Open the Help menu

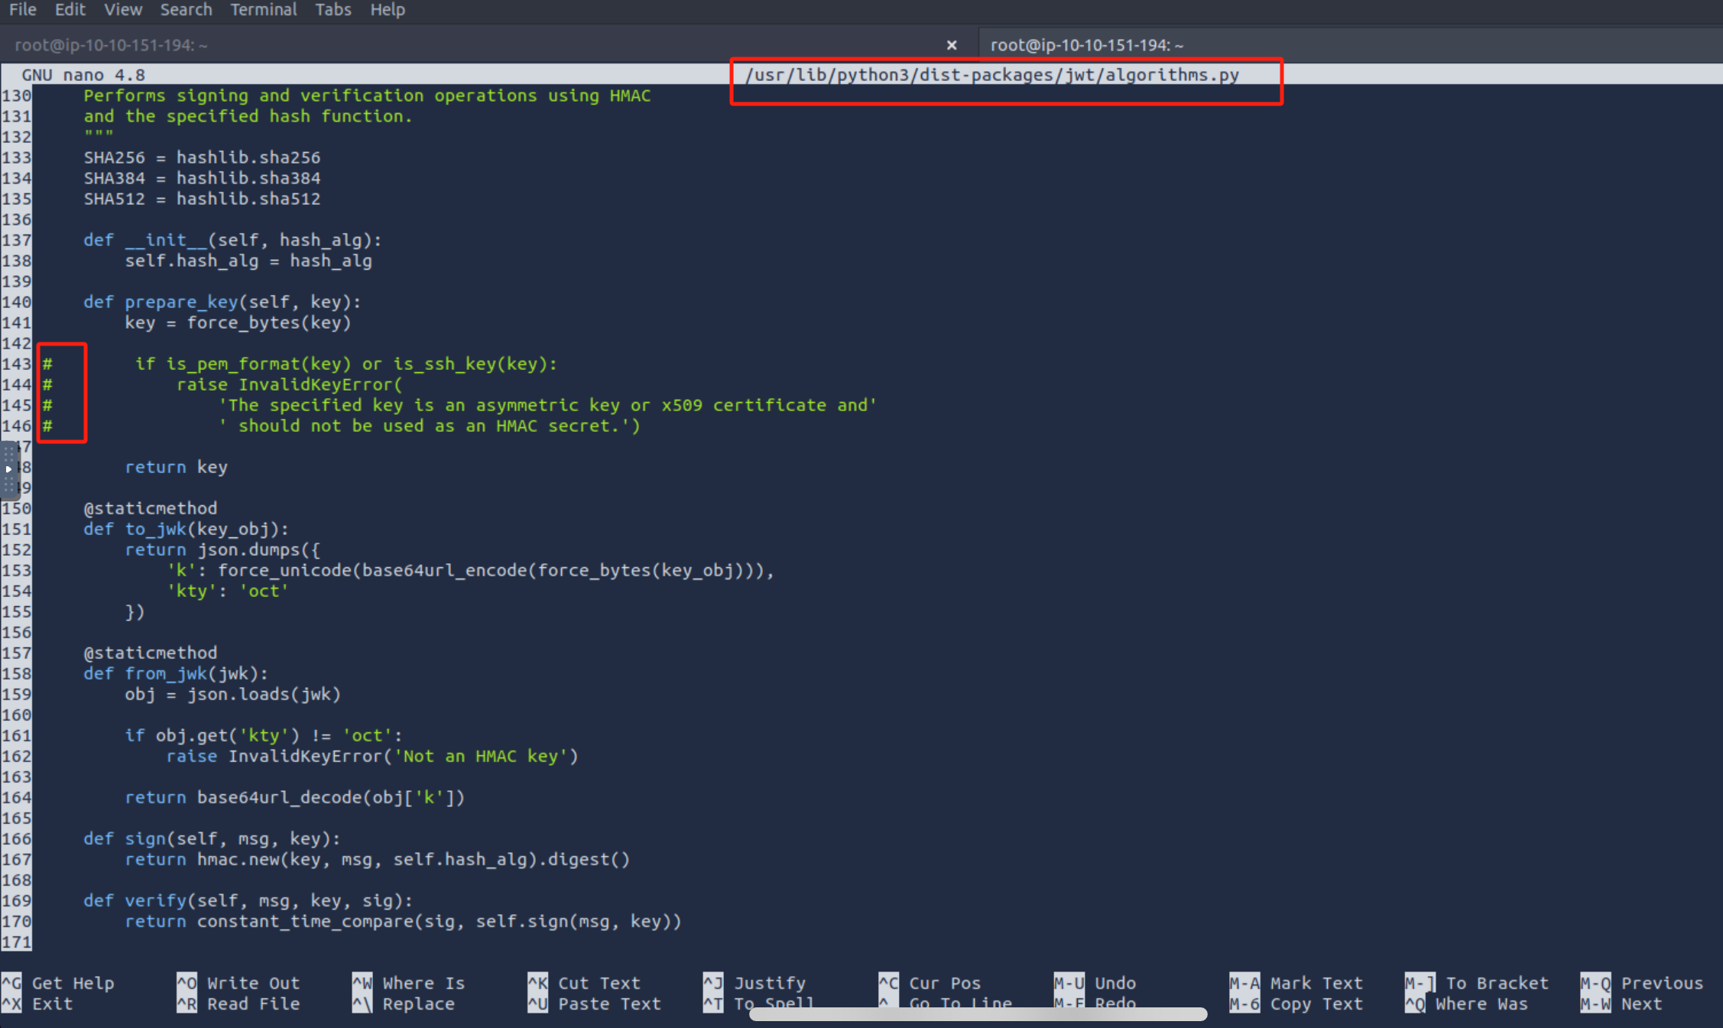[x=387, y=10]
